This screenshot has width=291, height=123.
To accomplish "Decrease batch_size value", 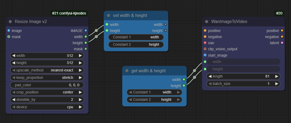I will (210, 84).
